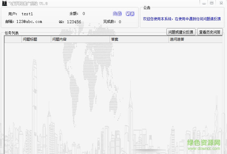This screenshot has width=227, height=154.
Task: Open 问题或建议反馈 feedback button
Action: (x=181, y=32)
